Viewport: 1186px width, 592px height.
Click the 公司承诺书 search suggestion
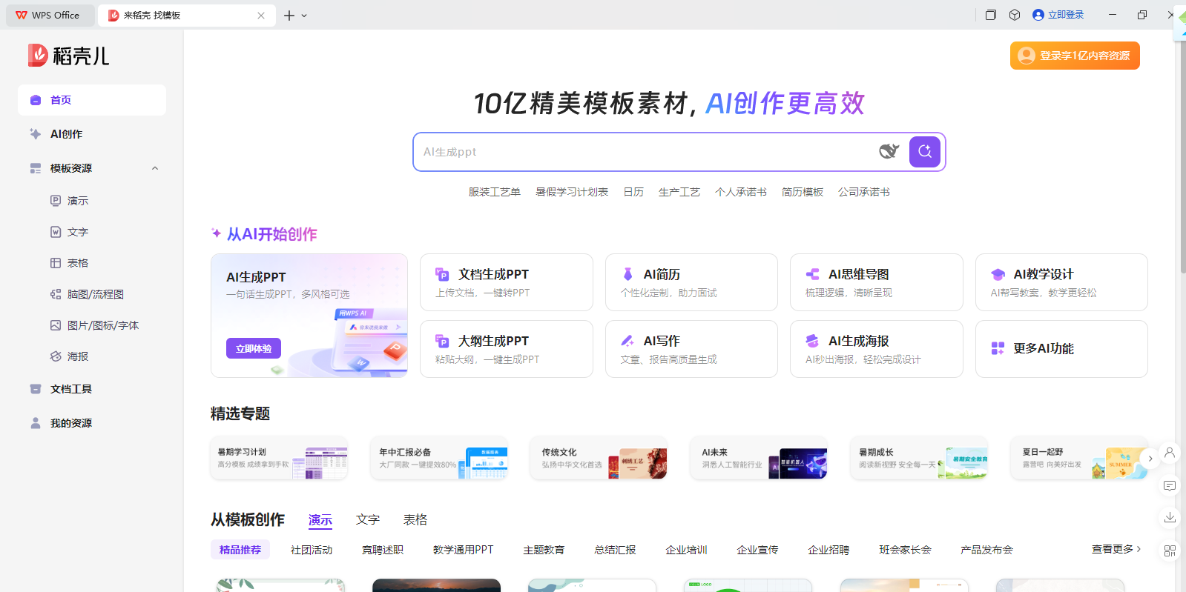click(x=864, y=192)
